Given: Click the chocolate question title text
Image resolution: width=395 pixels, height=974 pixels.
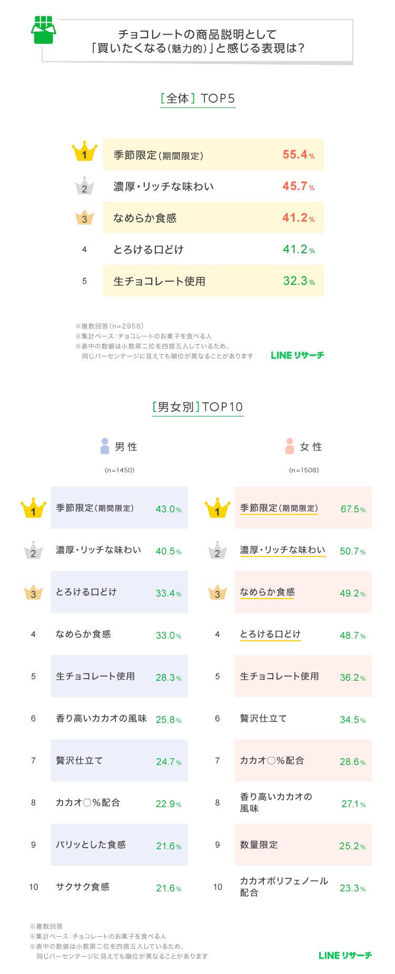Looking at the screenshot, I should click(x=197, y=41).
